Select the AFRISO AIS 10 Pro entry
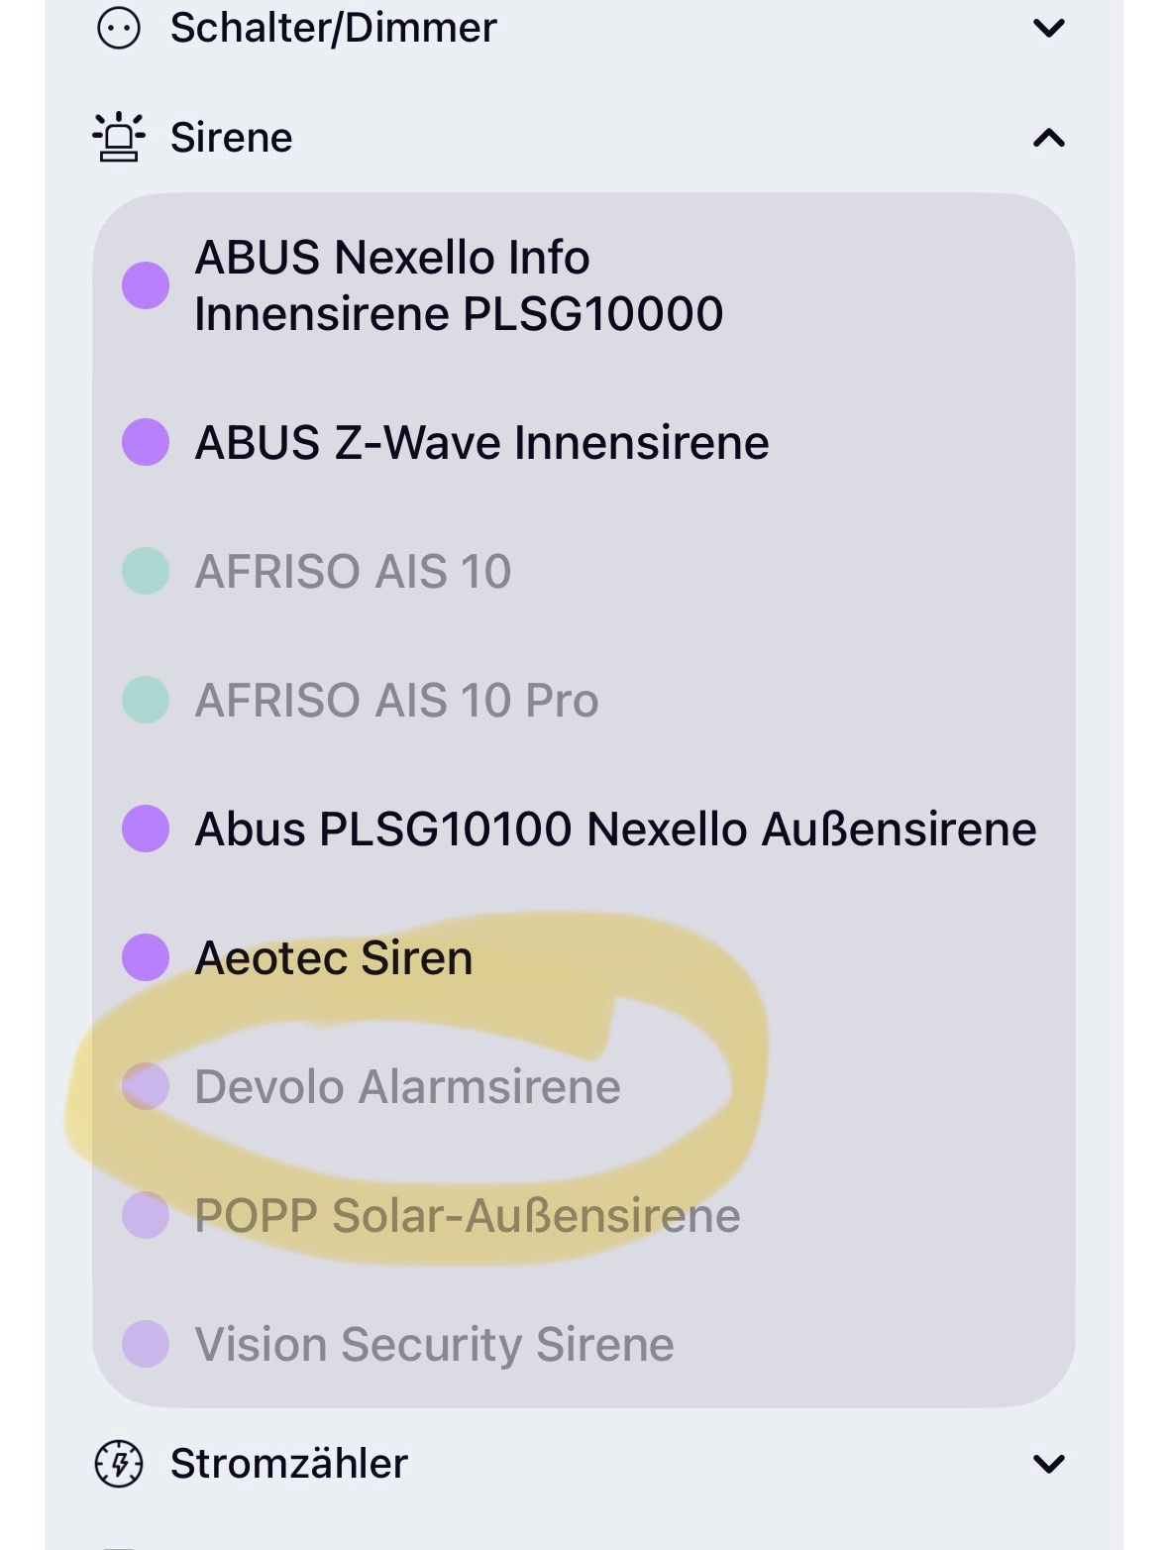This screenshot has height=1550, width=1168. tap(396, 700)
